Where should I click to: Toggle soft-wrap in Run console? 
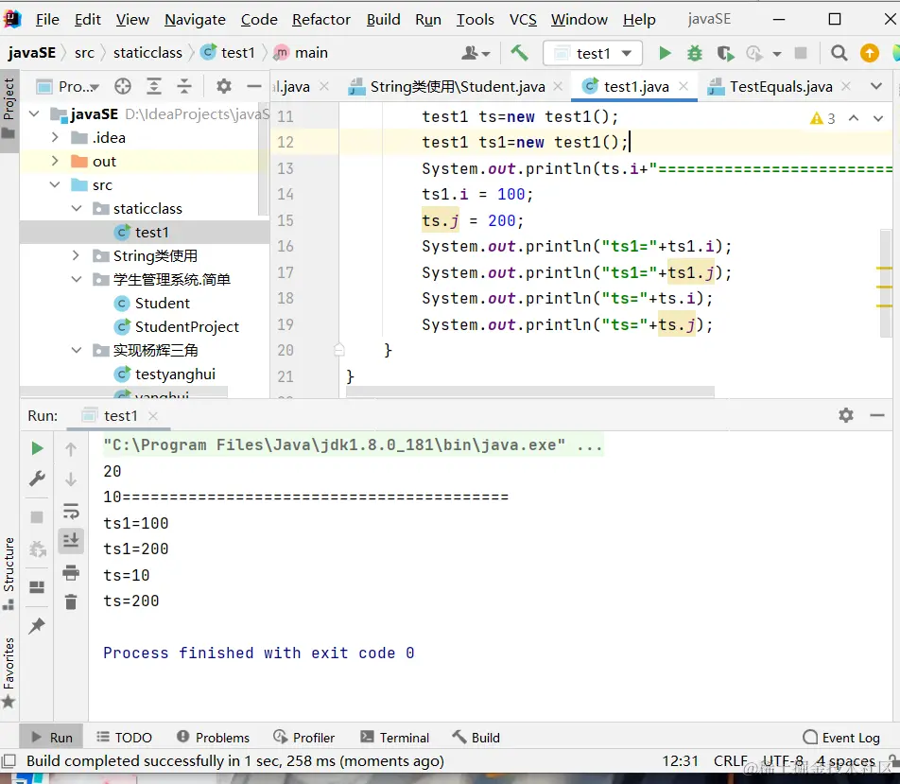pyautogui.click(x=71, y=512)
